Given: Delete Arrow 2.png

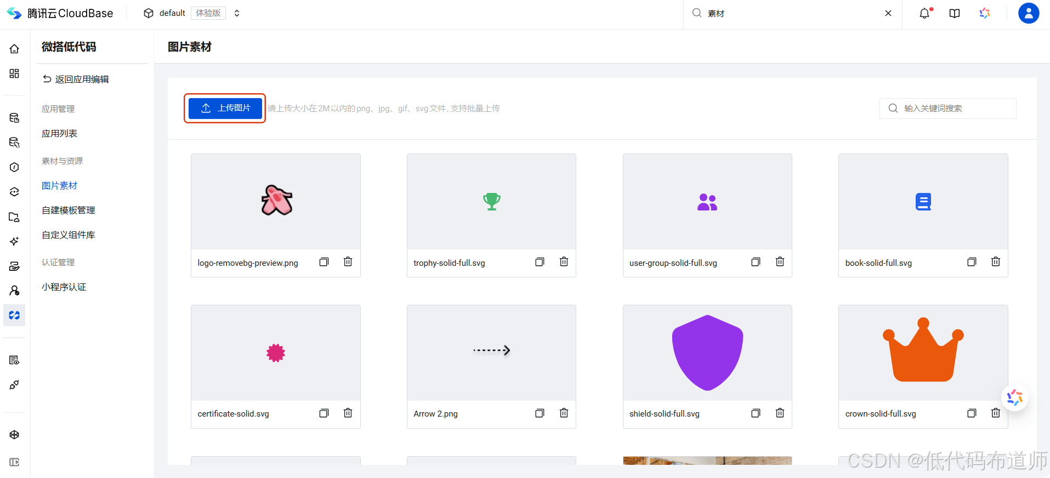Looking at the screenshot, I should coord(564,413).
